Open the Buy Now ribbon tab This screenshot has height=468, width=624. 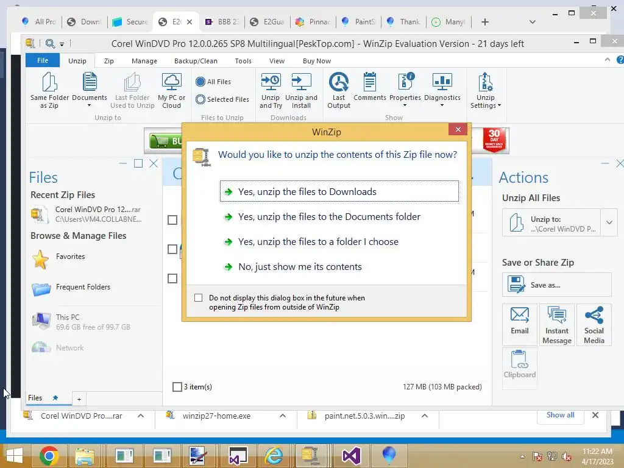[317, 61]
